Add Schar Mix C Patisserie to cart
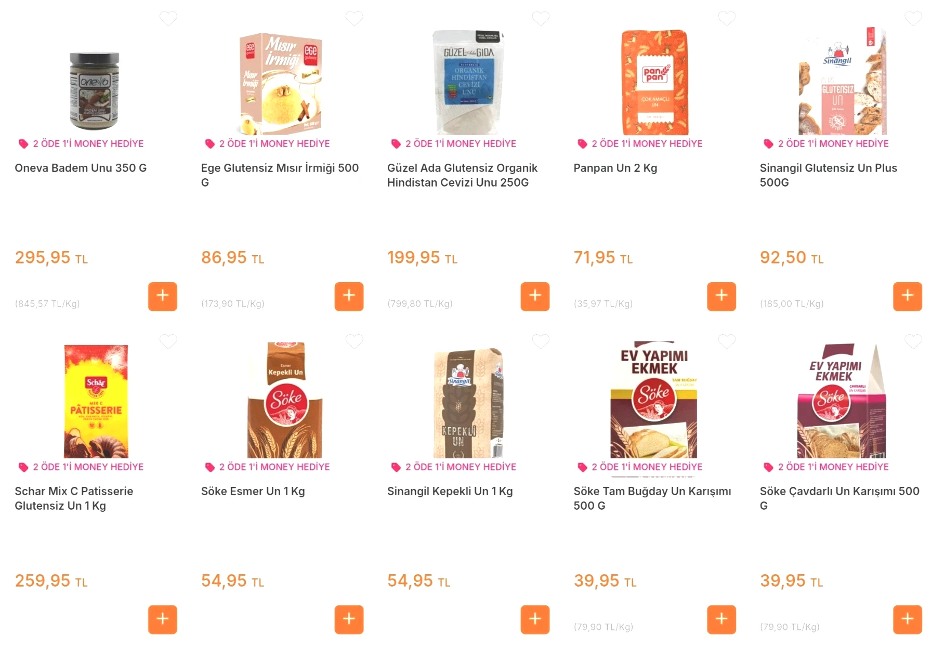The image size is (932, 647). (162, 619)
